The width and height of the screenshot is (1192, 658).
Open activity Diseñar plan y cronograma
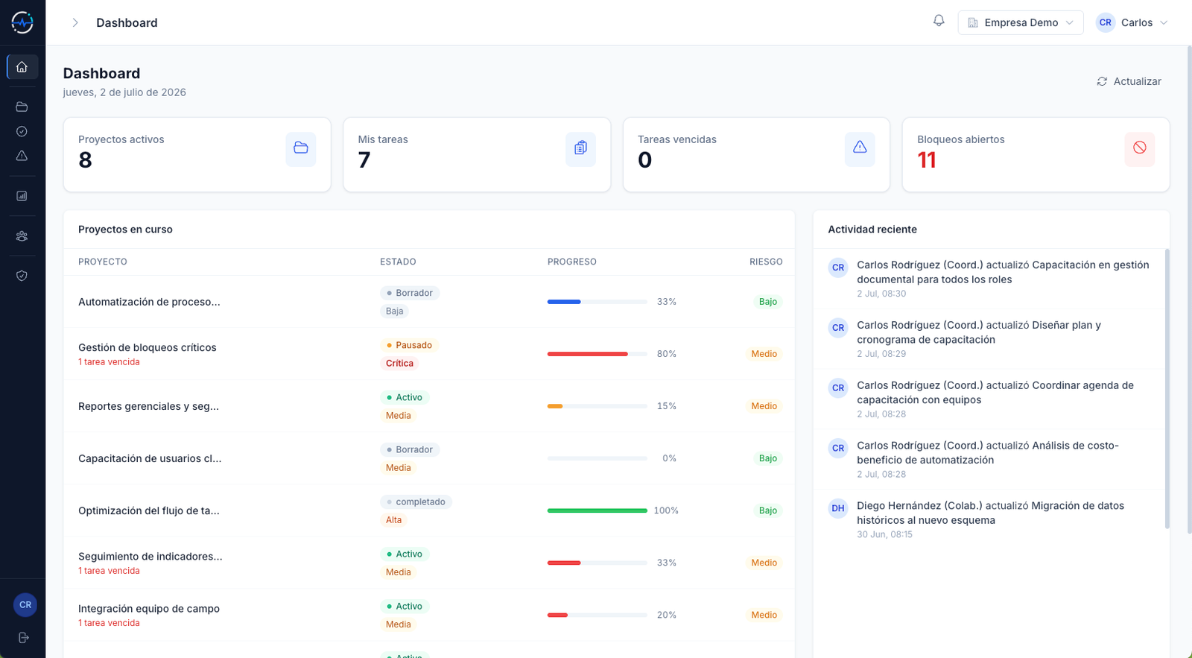991,339
